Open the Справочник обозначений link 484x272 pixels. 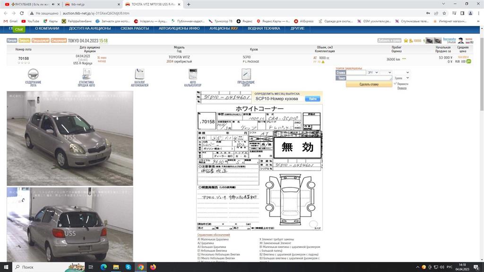coord(214,235)
